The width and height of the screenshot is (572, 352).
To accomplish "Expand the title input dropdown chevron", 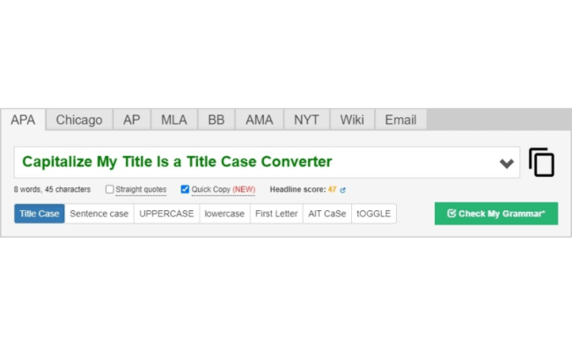I will point(506,164).
